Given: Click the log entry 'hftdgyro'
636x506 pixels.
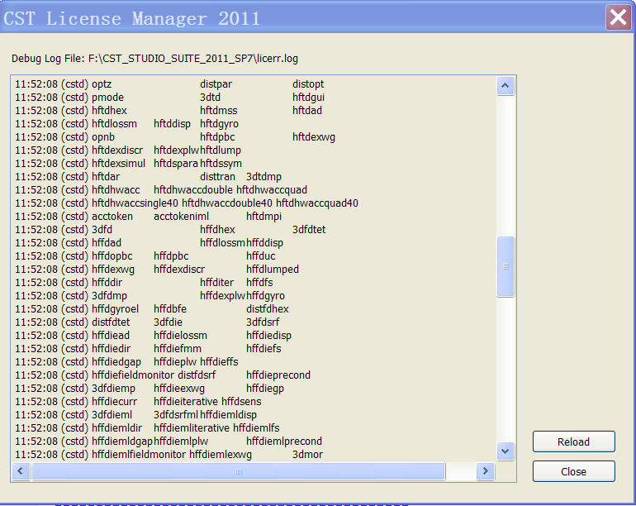Looking at the screenshot, I should pos(219,124).
